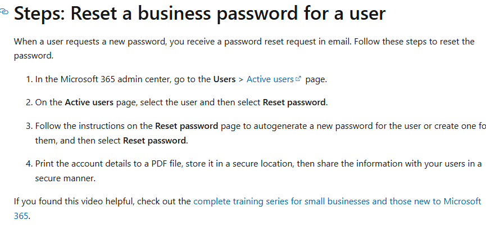486x233 pixels.
Task: Click the list number 4 marker
Action: tap(29, 164)
